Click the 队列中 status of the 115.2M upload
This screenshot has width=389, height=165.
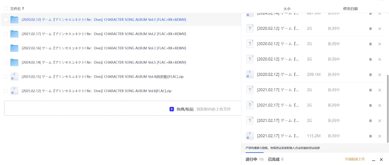click(334, 136)
